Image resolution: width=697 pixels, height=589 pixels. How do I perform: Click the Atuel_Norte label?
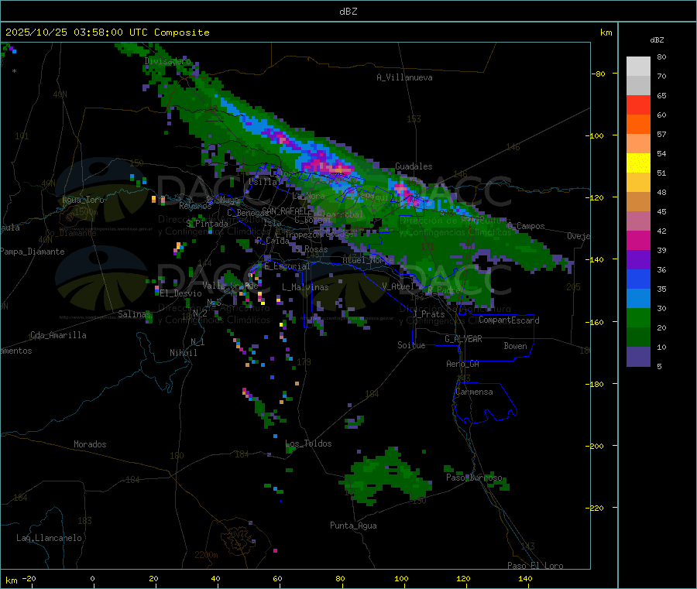click(x=368, y=260)
